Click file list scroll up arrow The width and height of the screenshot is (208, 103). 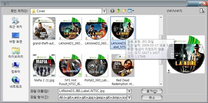click(x=161, y=17)
